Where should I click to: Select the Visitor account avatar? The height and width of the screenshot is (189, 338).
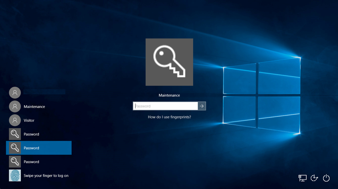pyautogui.click(x=15, y=120)
